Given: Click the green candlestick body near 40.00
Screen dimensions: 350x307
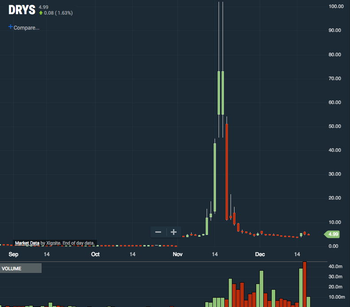Looking at the screenshot, I should (215, 177).
